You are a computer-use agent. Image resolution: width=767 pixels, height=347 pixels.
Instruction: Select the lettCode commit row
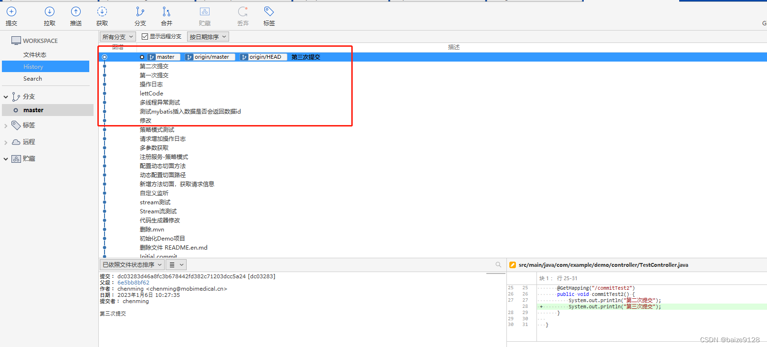click(433, 94)
